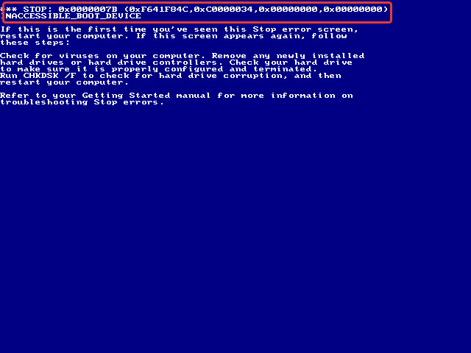The image size is (471, 353).
Task: Click the first parameter 0xF641F84C
Action: [159, 10]
